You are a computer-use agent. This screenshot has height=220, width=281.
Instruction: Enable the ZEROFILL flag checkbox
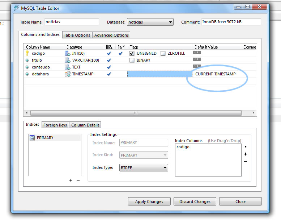[x=163, y=53]
